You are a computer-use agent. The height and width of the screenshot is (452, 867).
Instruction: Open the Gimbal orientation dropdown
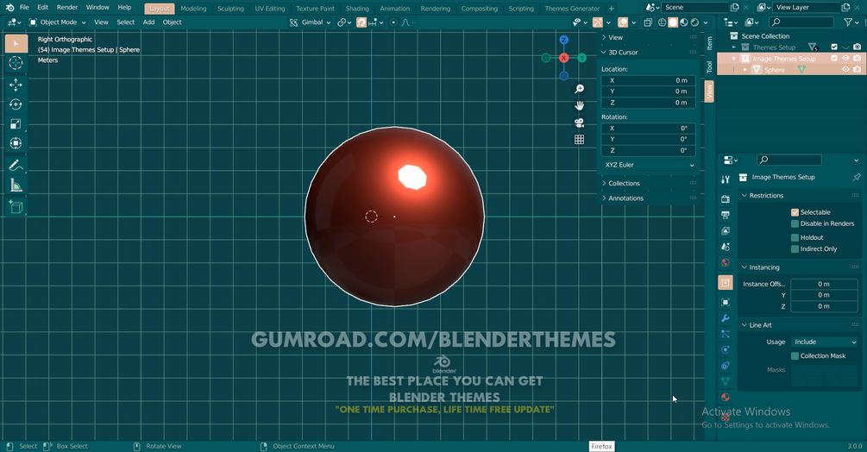point(311,22)
